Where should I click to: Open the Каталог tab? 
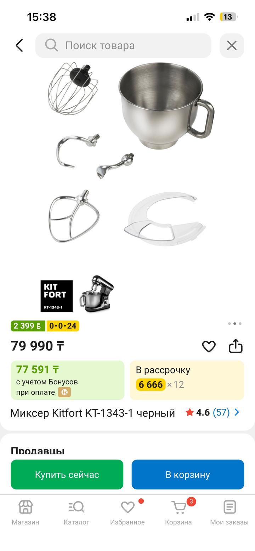point(76,512)
